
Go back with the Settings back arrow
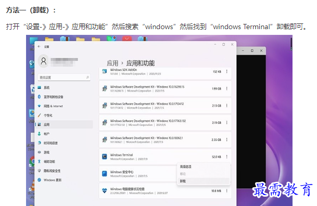point(39,46)
